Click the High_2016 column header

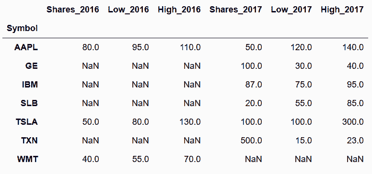pos(179,10)
